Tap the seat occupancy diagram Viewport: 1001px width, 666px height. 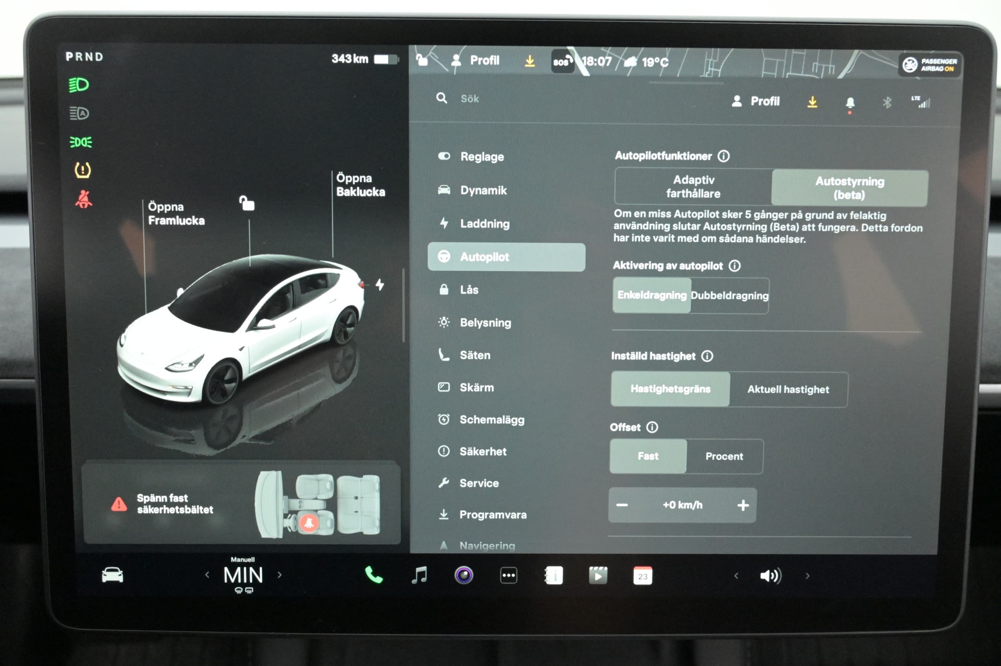coord(318,503)
